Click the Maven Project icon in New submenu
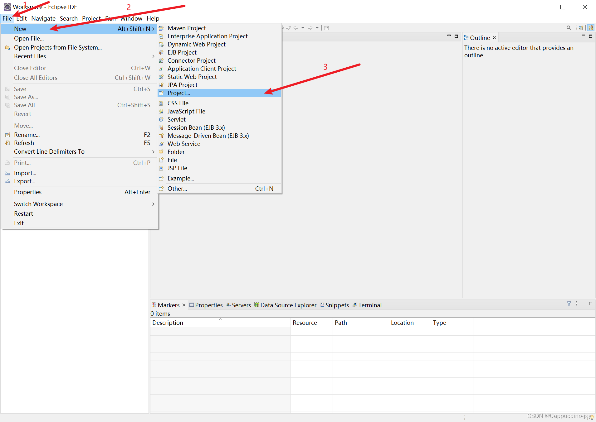Screen dimensions: 596x422 (x=161, y=28)
